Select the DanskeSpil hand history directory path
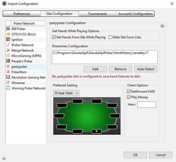 click(x=101, y=53)
